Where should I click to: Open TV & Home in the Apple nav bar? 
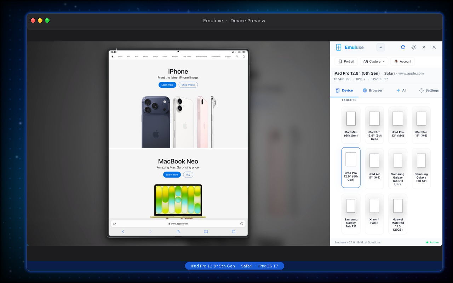[187, 57]
